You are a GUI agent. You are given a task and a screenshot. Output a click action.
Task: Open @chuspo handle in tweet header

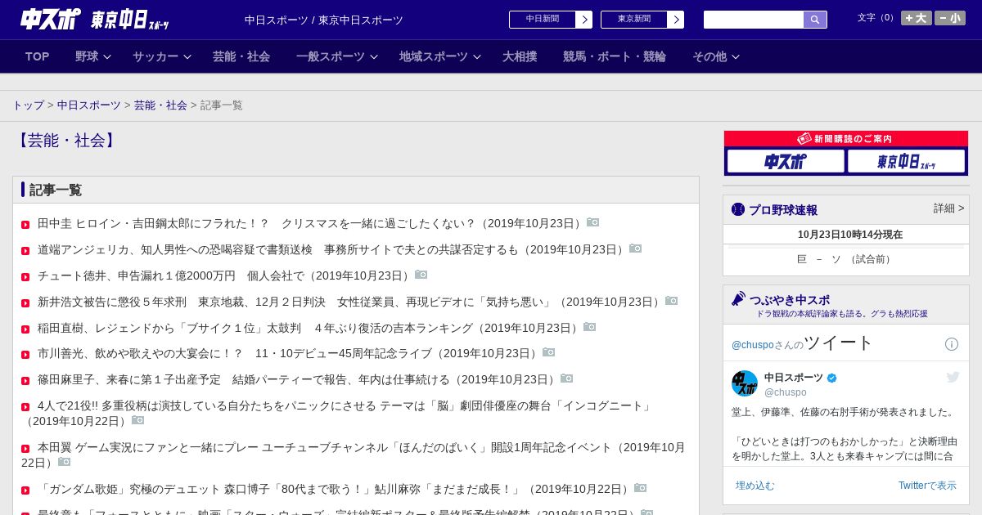[x=785, y=392]
